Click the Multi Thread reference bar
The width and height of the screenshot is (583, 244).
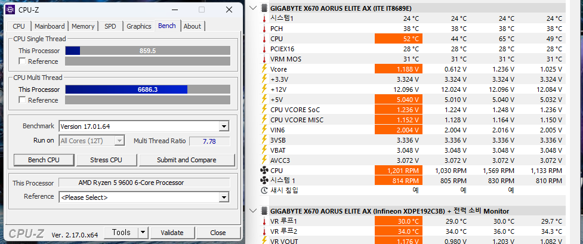click(x=147, y=100)
